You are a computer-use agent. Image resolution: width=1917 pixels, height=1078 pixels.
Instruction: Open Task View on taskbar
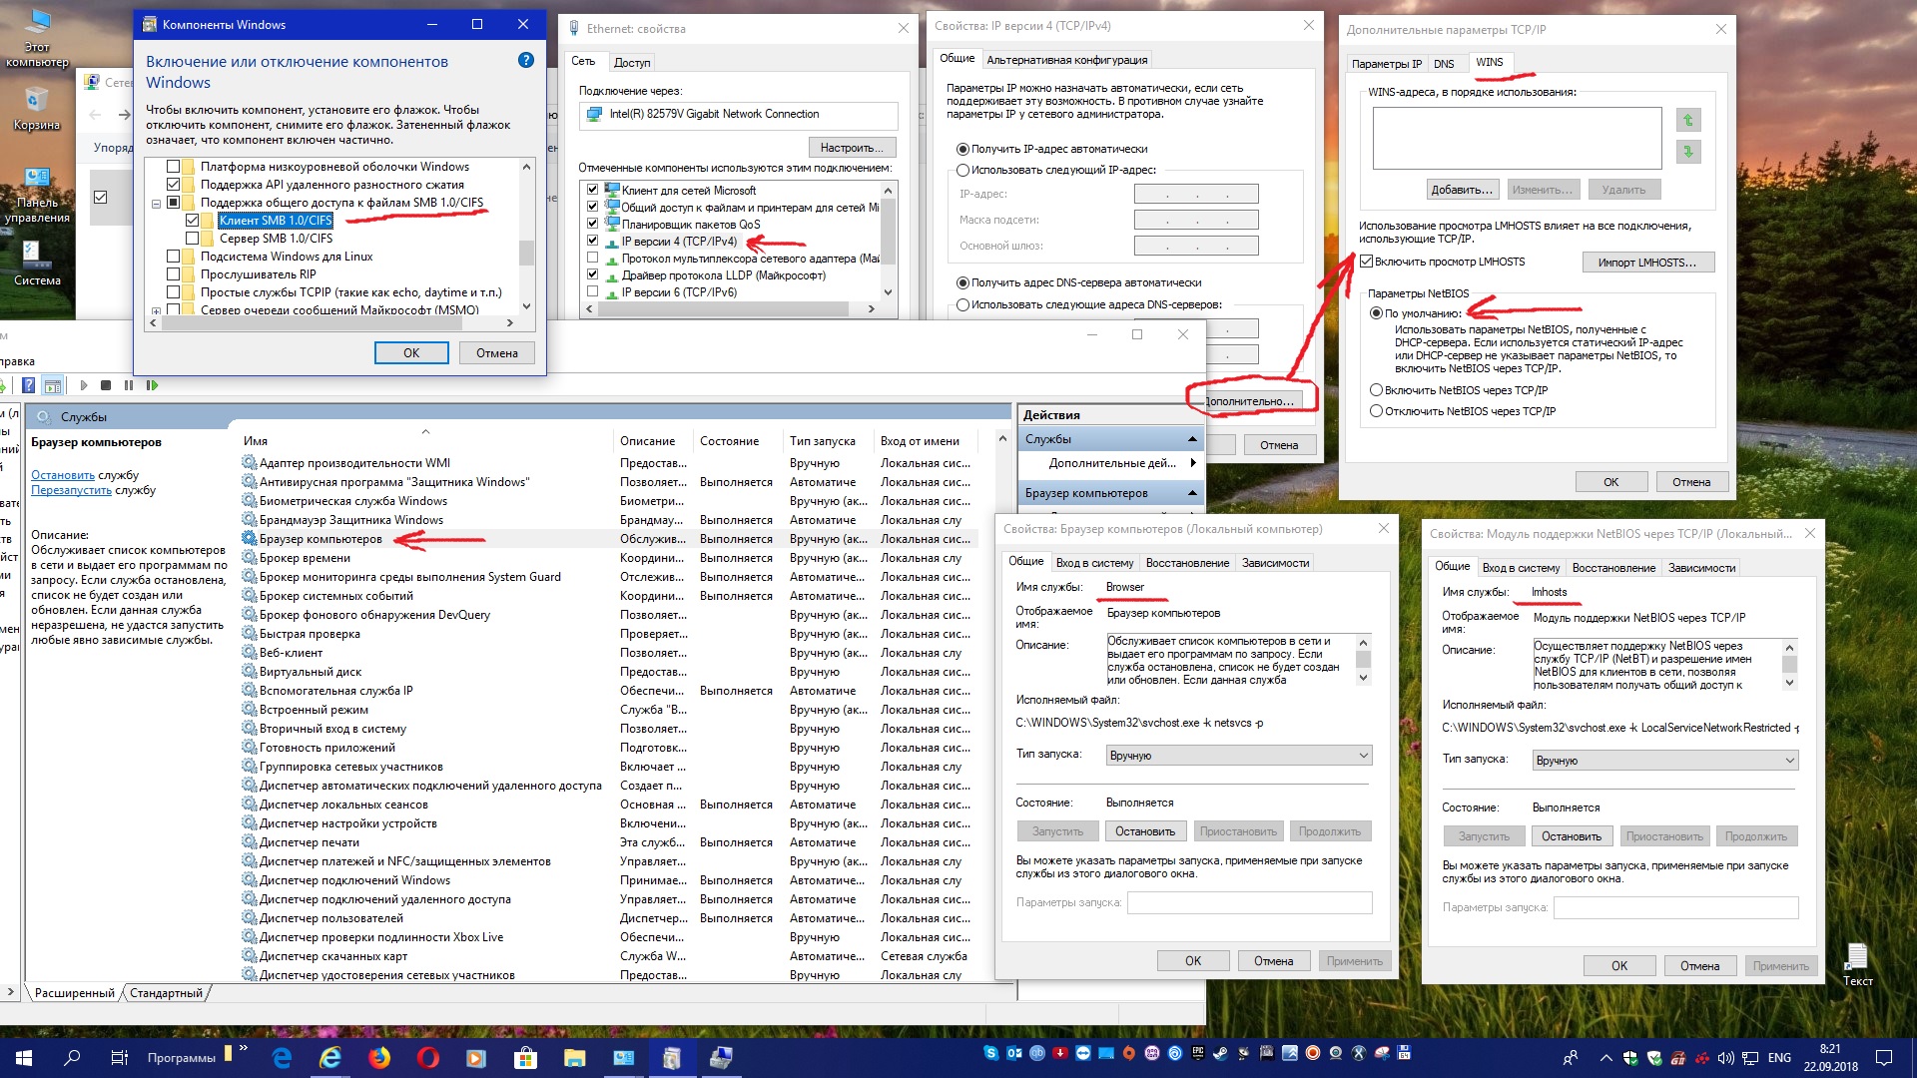pyautogui.click(x=119, y=1058)
